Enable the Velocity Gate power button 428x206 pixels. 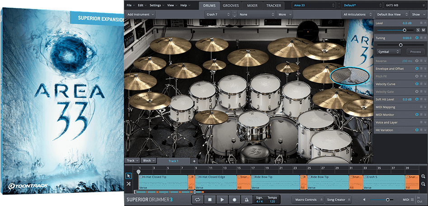[x=417, y=92]
